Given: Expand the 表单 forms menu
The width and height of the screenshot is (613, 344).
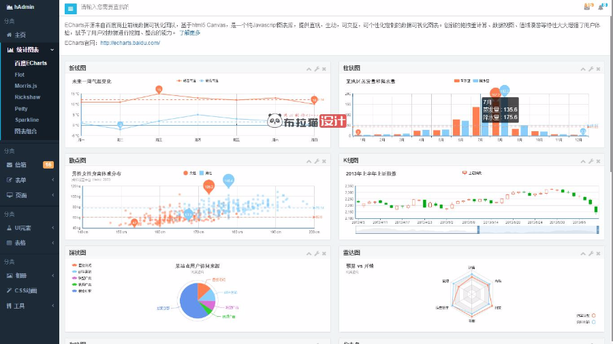Looking at the screenshot, I should pyautogui.click(x=29, y=180).
